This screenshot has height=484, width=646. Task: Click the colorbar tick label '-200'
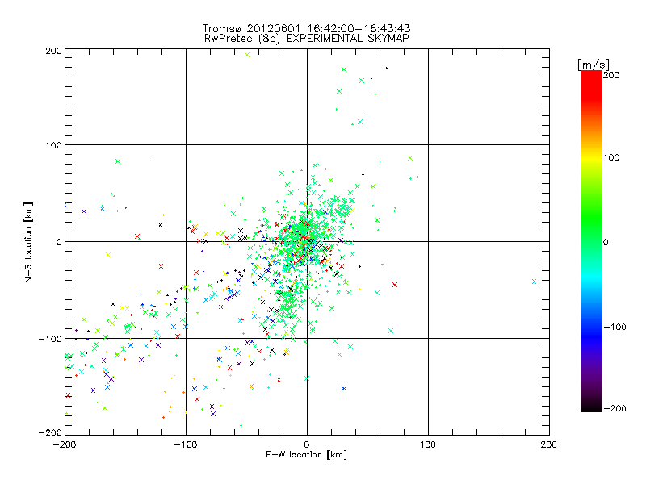pos(615,408)
